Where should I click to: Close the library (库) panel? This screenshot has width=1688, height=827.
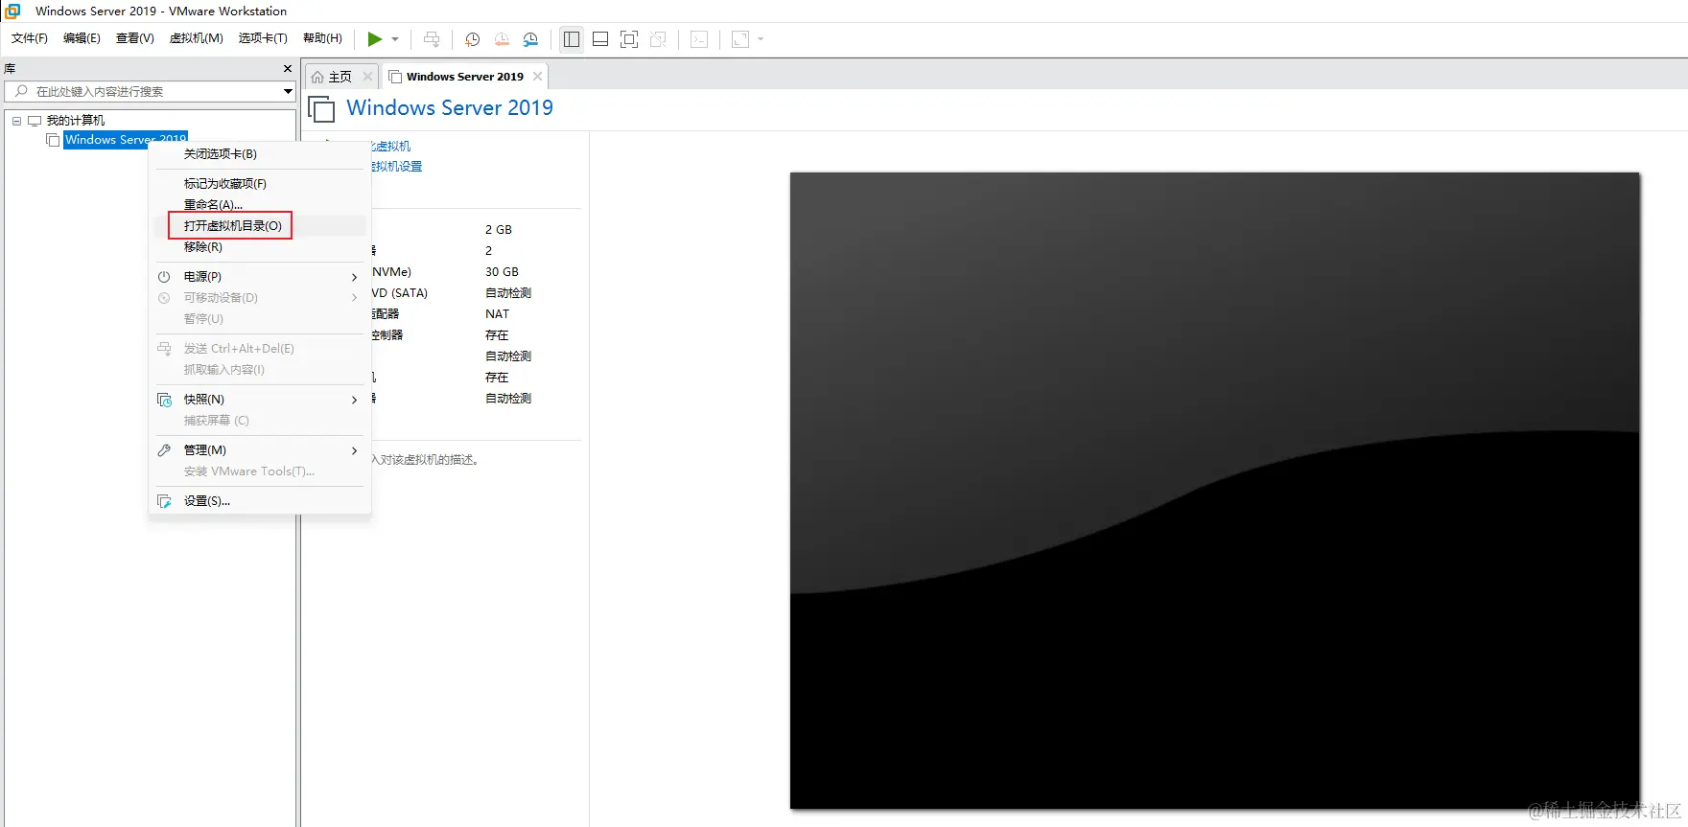point(288,69)
